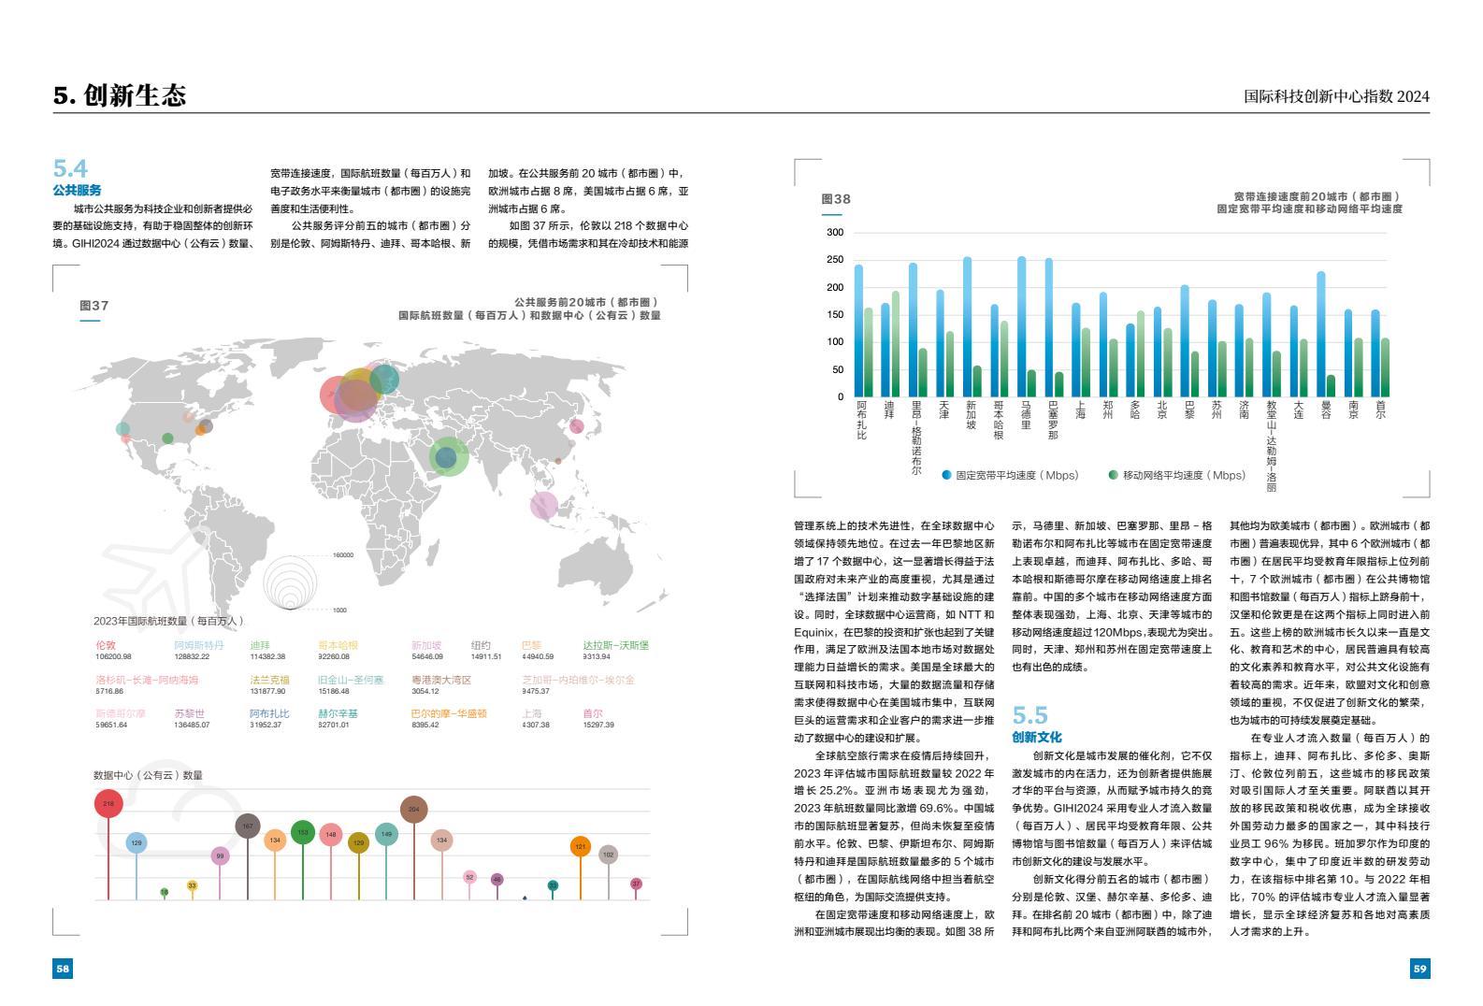Click the green mobile network legend dot
The image size is (1483, 1006).
pos(1113,475)
